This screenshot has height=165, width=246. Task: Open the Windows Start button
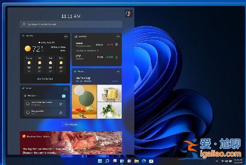(x=100, y=161)
